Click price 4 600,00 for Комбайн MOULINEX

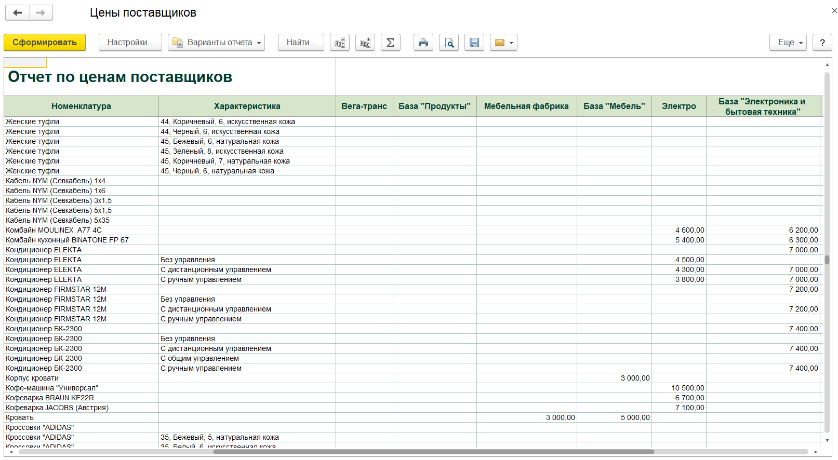click(x=679, y=231)
